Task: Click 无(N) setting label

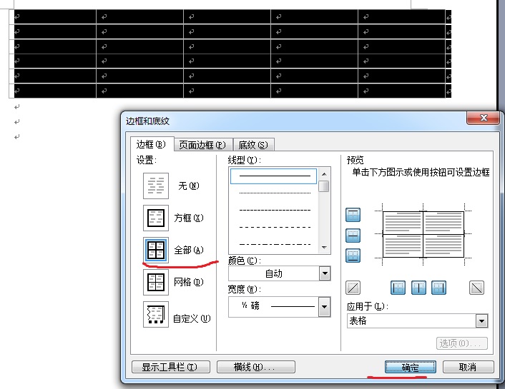Action: (x=189, y=186)
